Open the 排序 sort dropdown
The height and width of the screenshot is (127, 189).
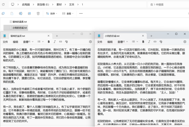coord(51,13)
